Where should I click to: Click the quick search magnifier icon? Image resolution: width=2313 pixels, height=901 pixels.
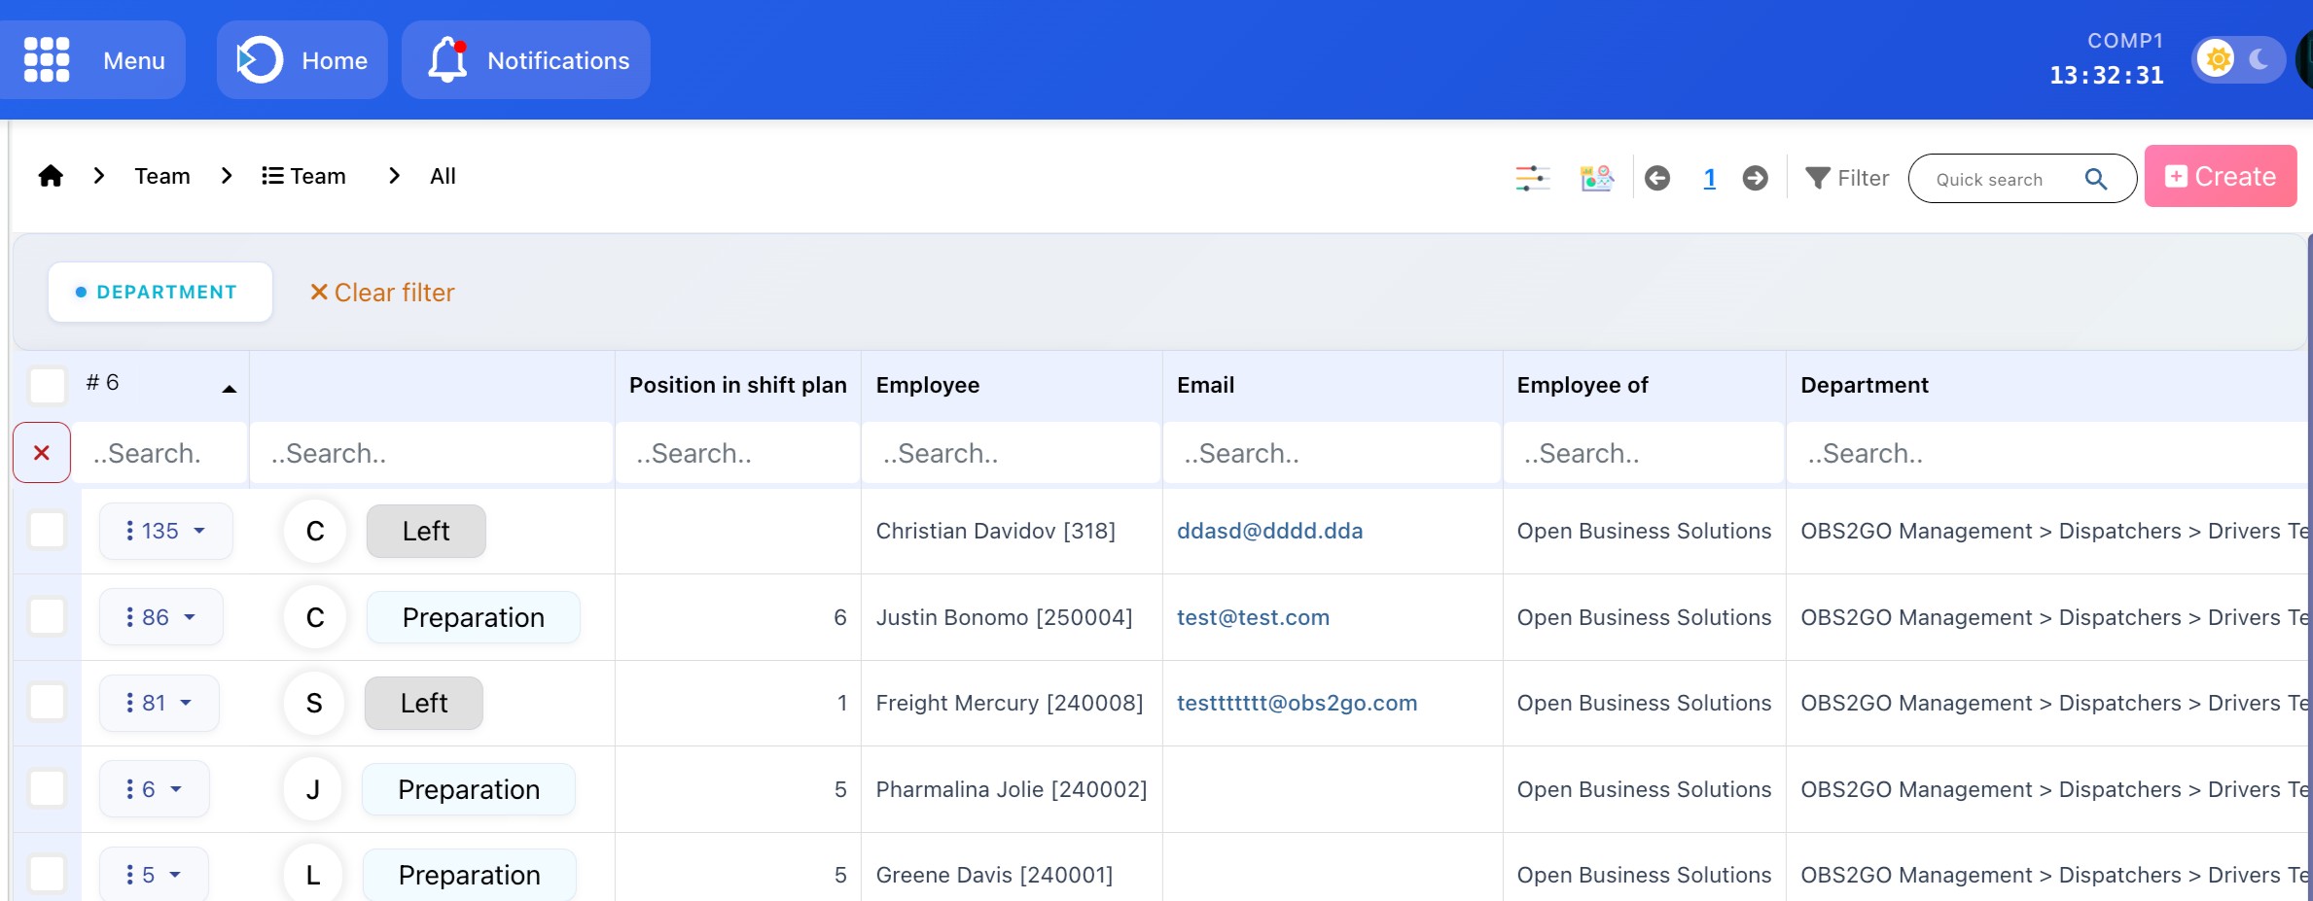2096,179
